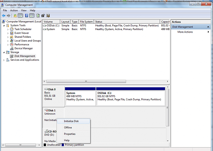This screenshot has height=151, width=213.
Task: Expand the Performance node
Action: (8, 44)
